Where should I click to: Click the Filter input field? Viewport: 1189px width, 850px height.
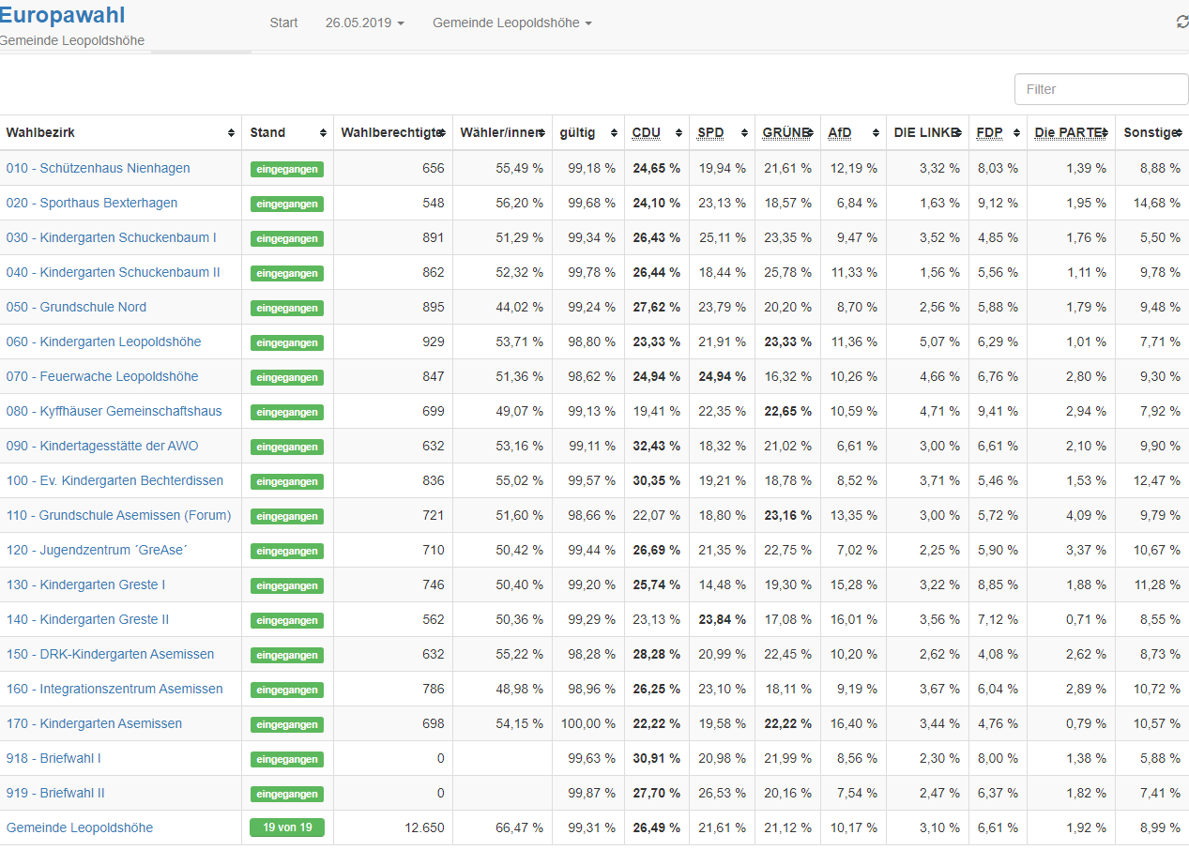(1101, 89)
